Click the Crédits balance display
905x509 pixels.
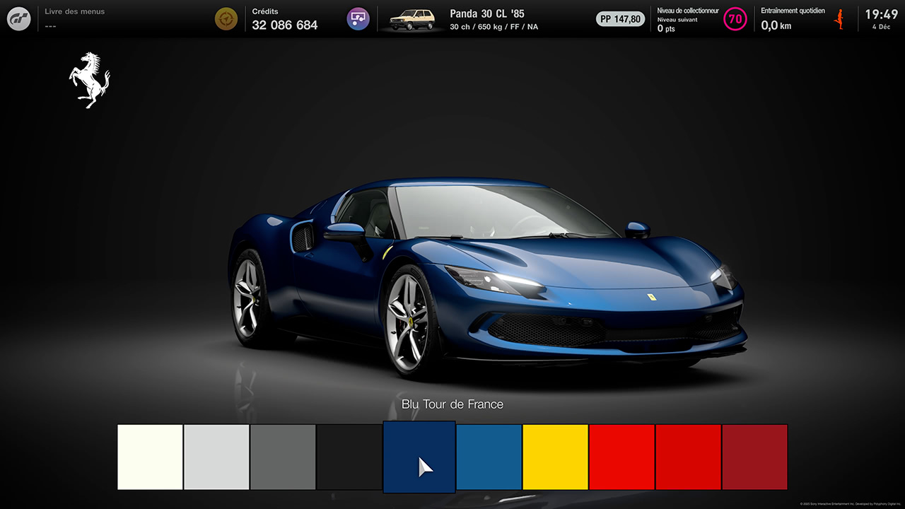[x=284, y=19]
